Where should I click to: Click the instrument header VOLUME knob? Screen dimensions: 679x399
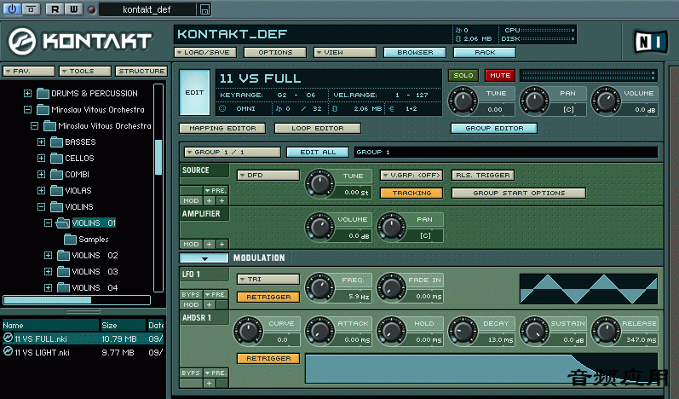[607, 101]
